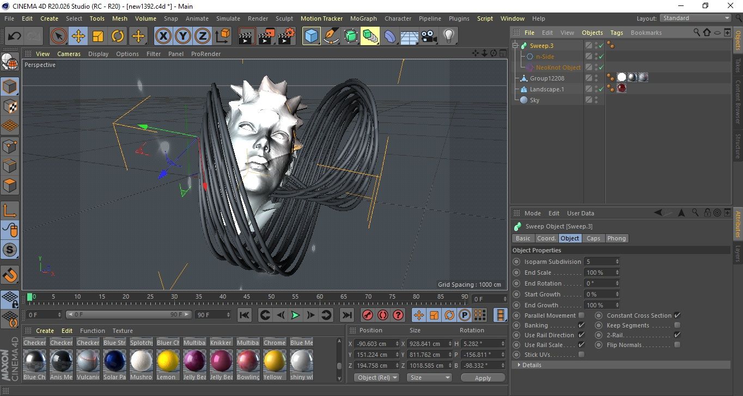Viewport: 743px width, 396px height.
Task: Toggle the Z axis lock
Action: [x=203, y=36]
